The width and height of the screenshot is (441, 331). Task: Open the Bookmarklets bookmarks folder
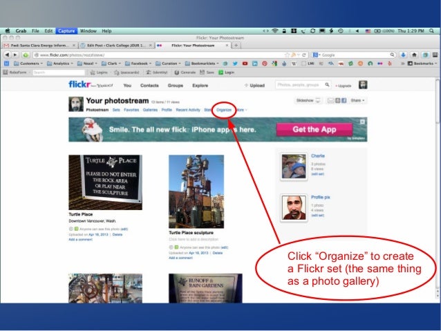pyautogui.click(x=202, y=64)
